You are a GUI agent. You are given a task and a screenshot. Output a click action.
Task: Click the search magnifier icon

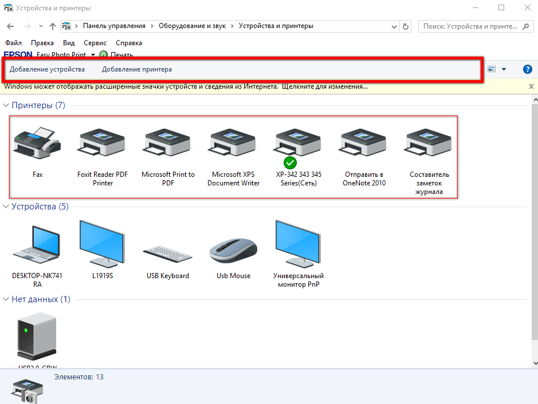525,26
